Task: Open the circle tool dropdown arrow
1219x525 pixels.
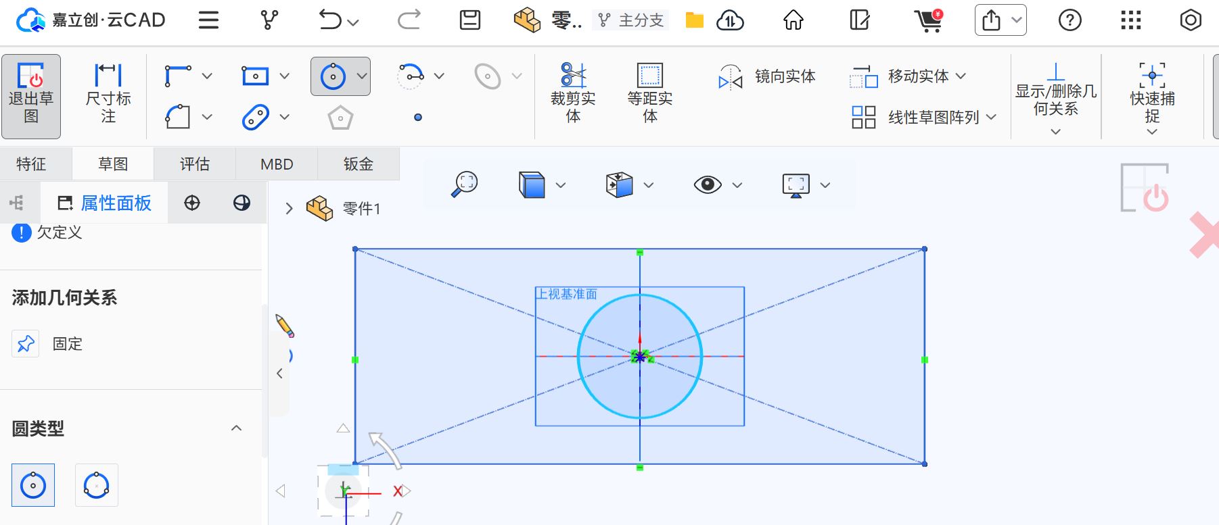Action: coord(362,76)
